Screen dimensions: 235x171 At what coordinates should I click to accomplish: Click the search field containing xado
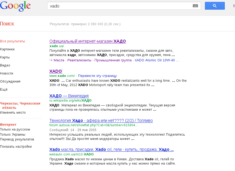[120, 6]
